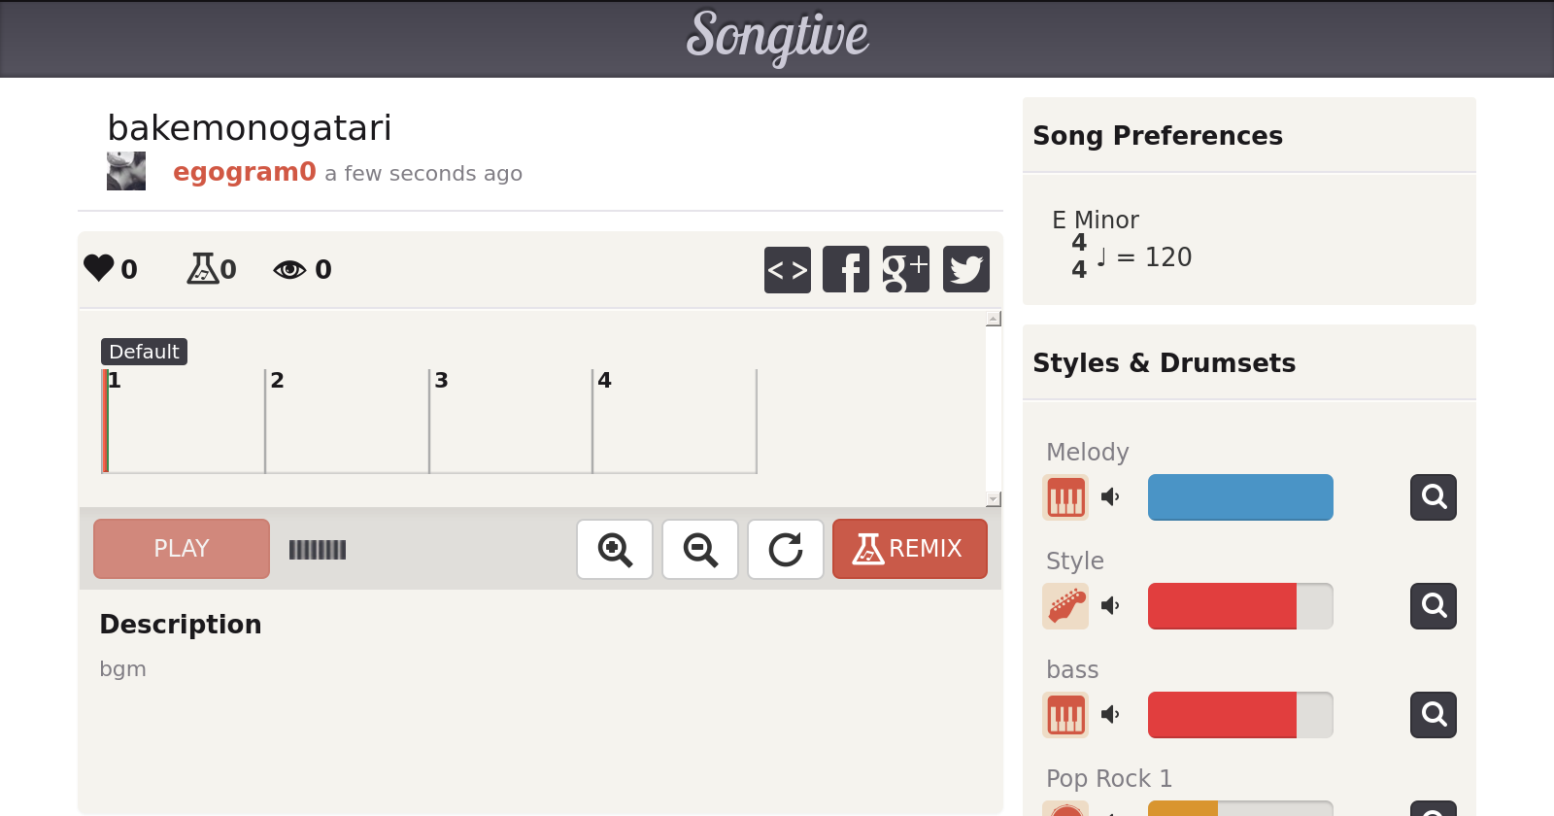Open the egogram0 user profile link
The width and height of the screenshot is (1554, 816).
(245, 172)
